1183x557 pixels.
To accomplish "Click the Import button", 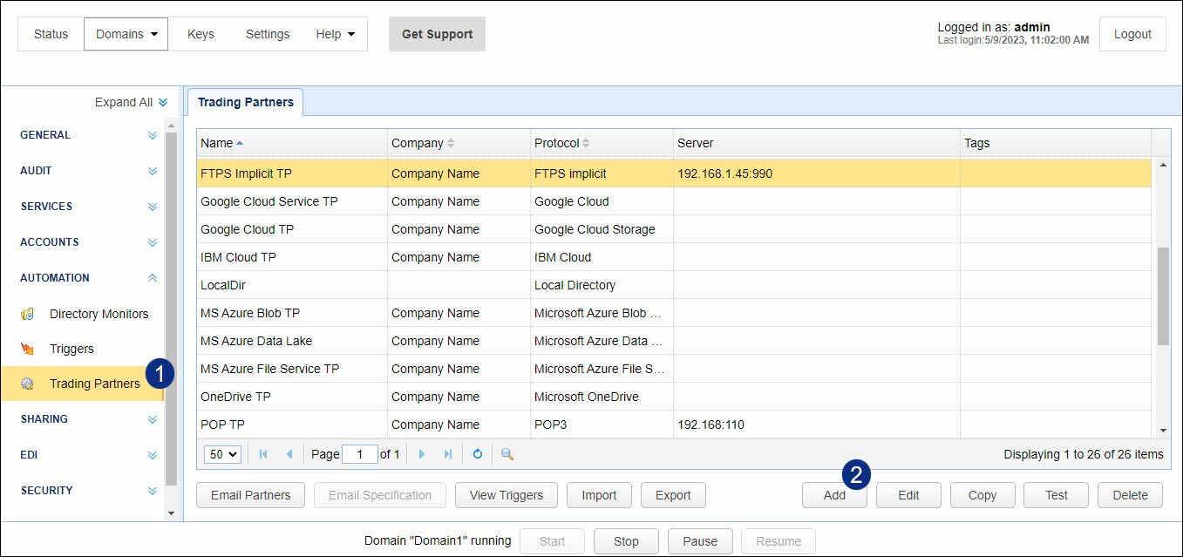I will click(599, 495).
